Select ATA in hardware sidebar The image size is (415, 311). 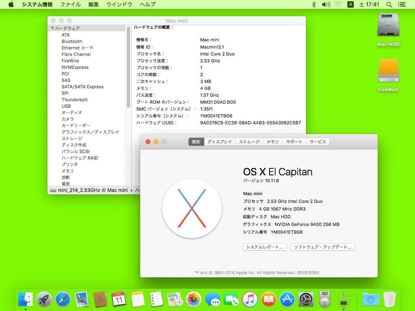coord(66,35)
